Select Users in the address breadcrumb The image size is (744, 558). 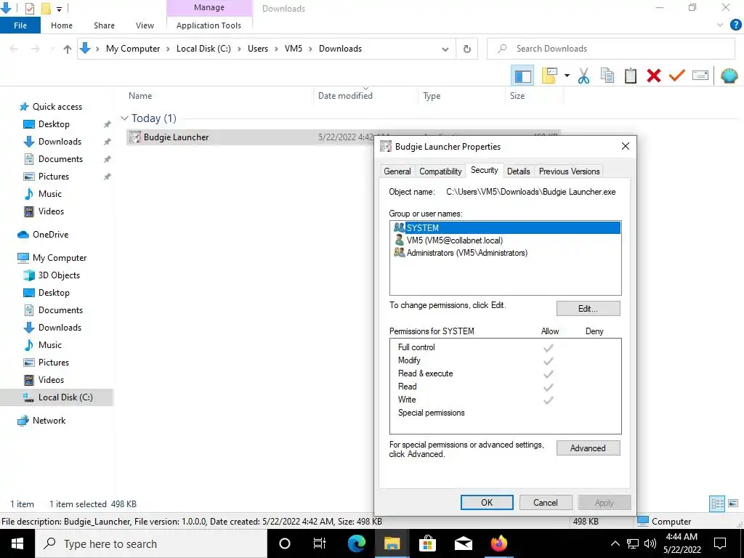tap(258, 49)
